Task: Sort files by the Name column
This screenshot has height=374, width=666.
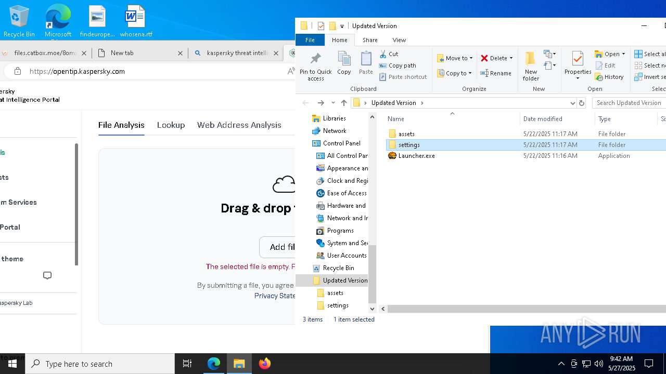Action: (x=395, y=119)
